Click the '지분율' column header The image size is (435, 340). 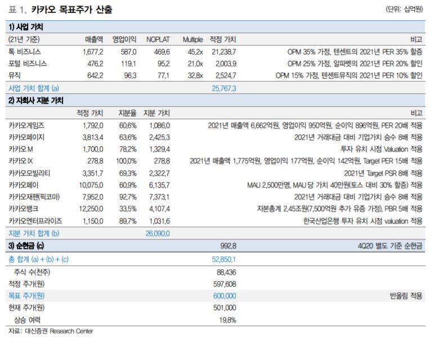[127, 113]
